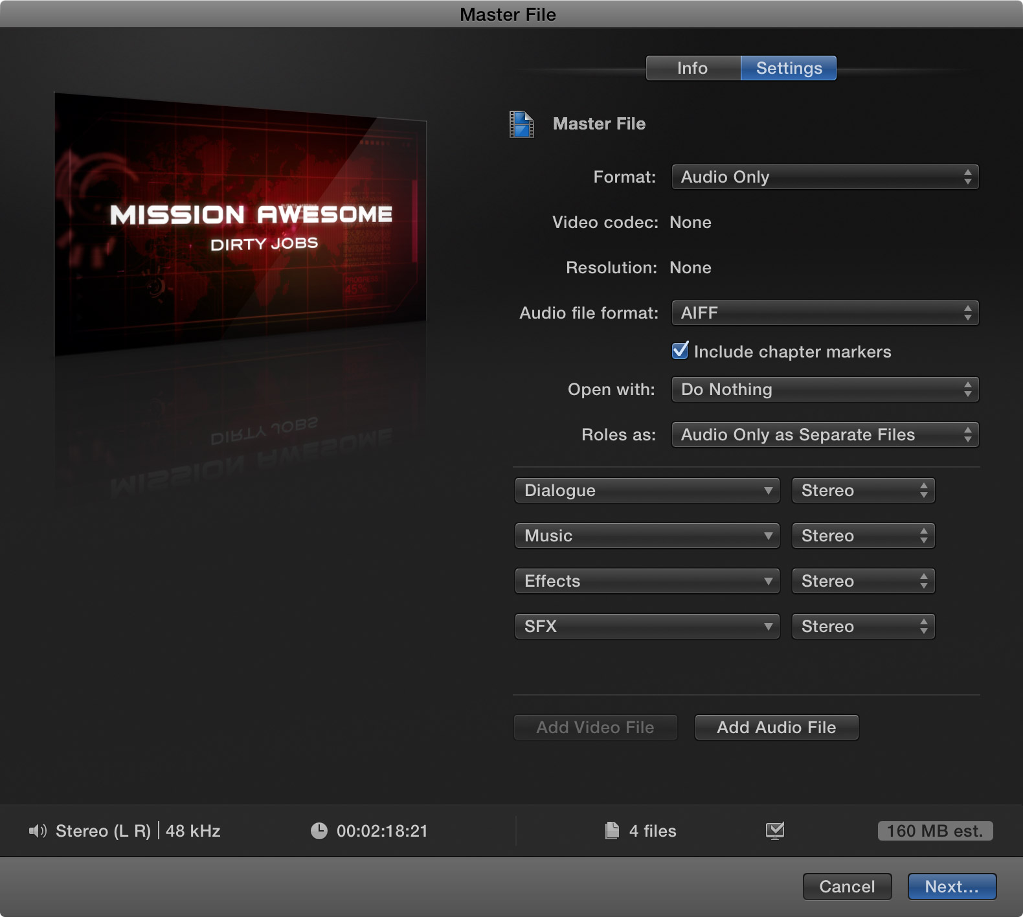Click the 48 kHz sample rate text
The width and height of the screenshot is (1023, 917).
[x=193, y=831]
